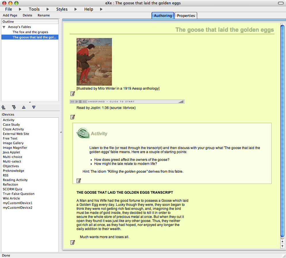Add an Activity iDevice from the list

(9, 120)
